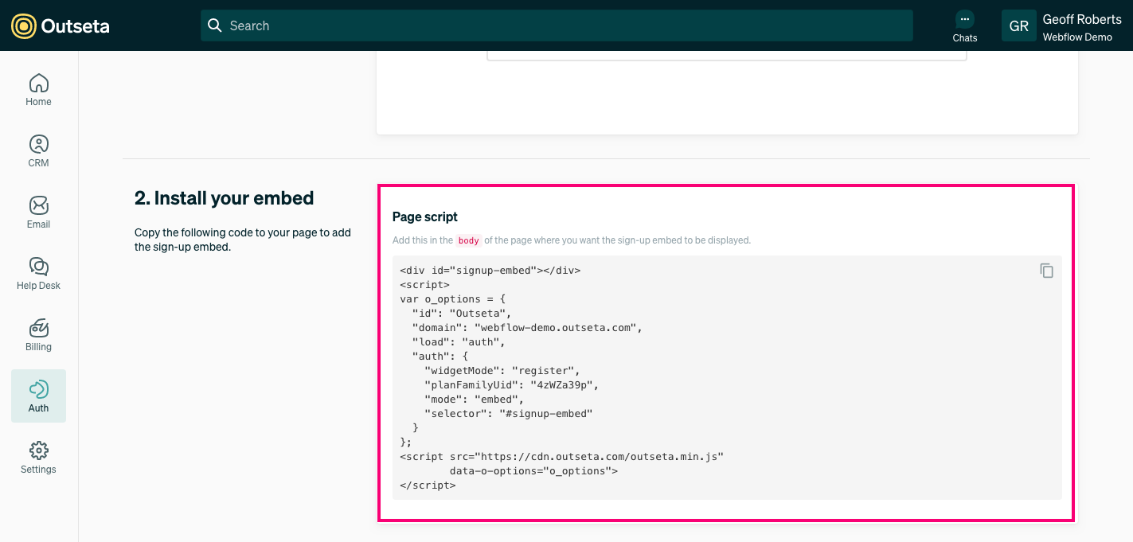Navigate to the Home section
The width and height of the screenshot is (1133, 542).
[x=38, y=89]
